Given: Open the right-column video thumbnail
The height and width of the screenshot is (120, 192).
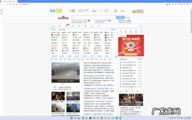Looking at the screenshot, I should pyautogui.click(x=131, y=100).
